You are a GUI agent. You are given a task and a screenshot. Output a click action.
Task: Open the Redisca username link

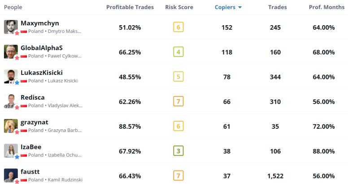[33, 97]
